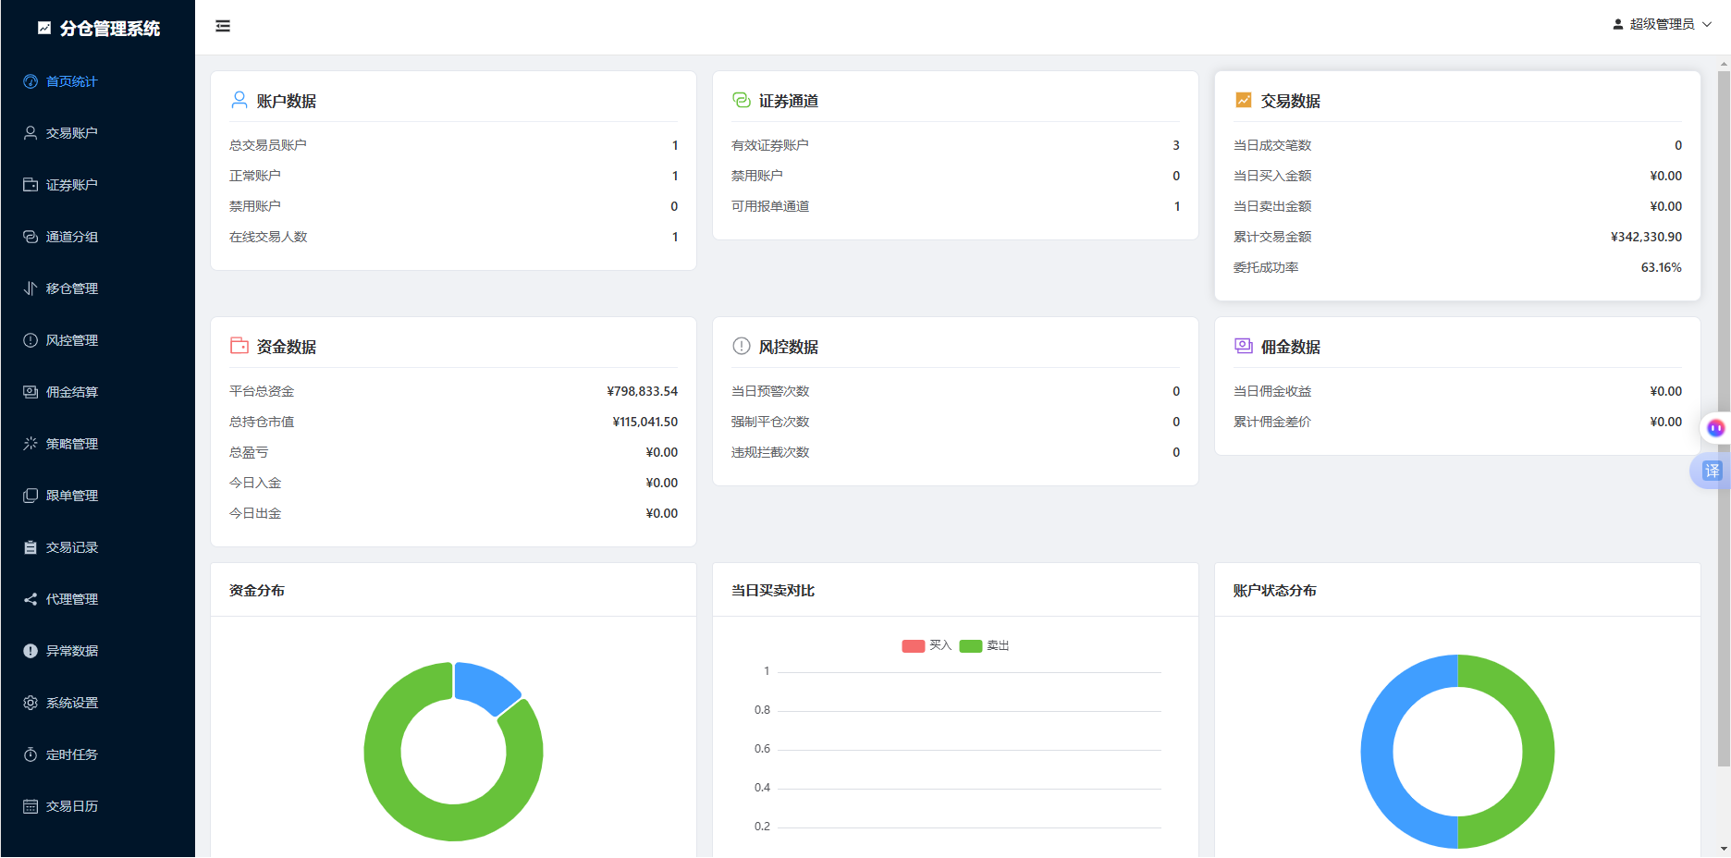This screenshot has height=858, width=1731.
Task: Click the 交易账户 user icon in sidebar
Action: [31, 133]
